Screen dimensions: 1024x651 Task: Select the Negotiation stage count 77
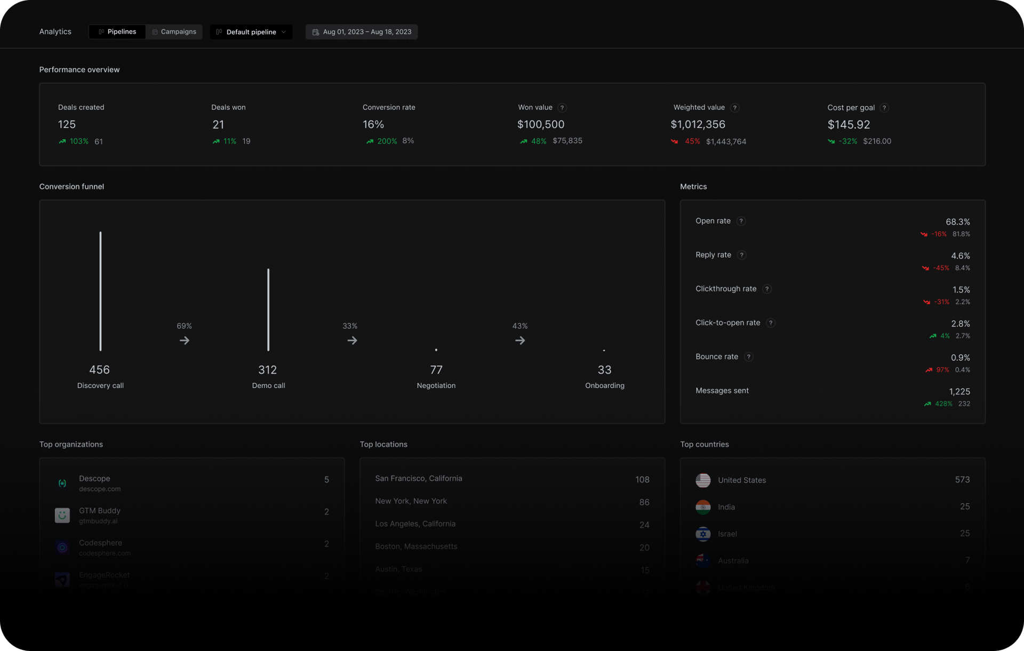point(436,370)
